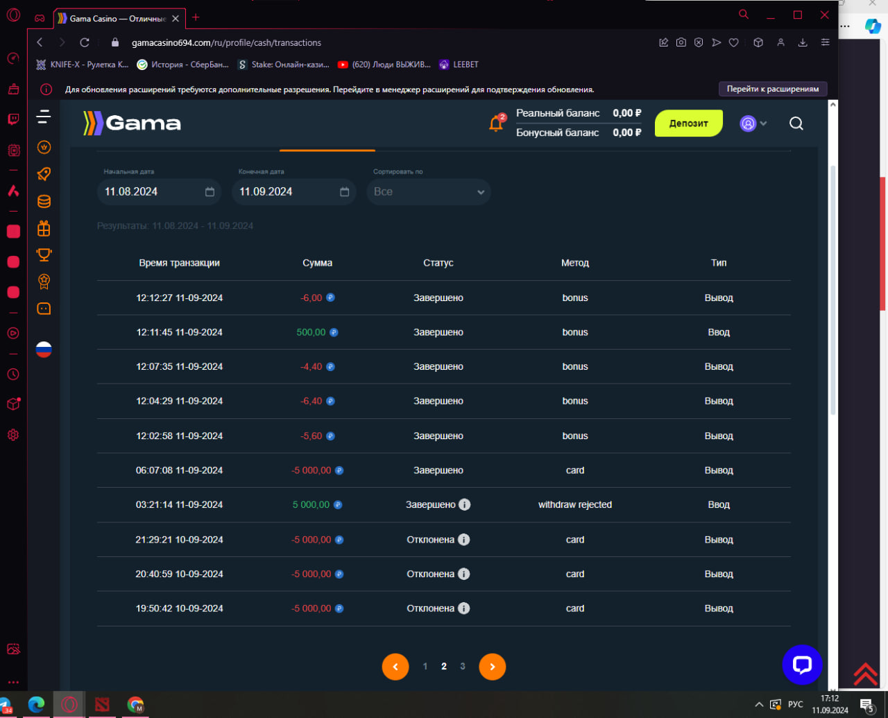888x718 pixels.
Task: Open Microsoft Edge from the taskbar
Action: click(36, 705)
